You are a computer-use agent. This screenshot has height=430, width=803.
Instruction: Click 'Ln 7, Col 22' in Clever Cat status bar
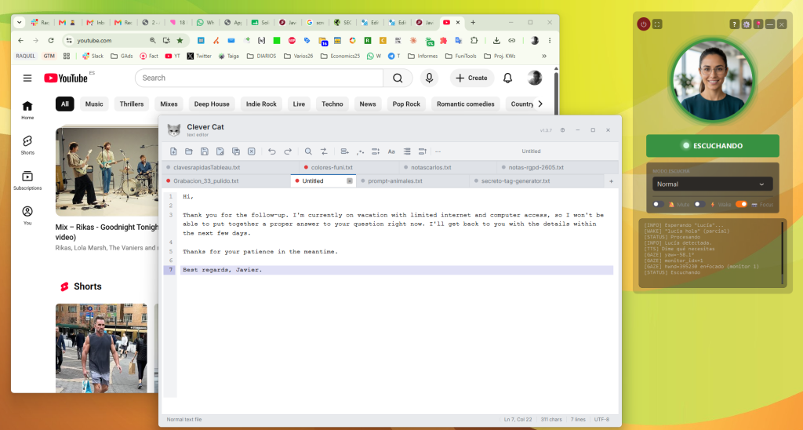click(518, 419)
